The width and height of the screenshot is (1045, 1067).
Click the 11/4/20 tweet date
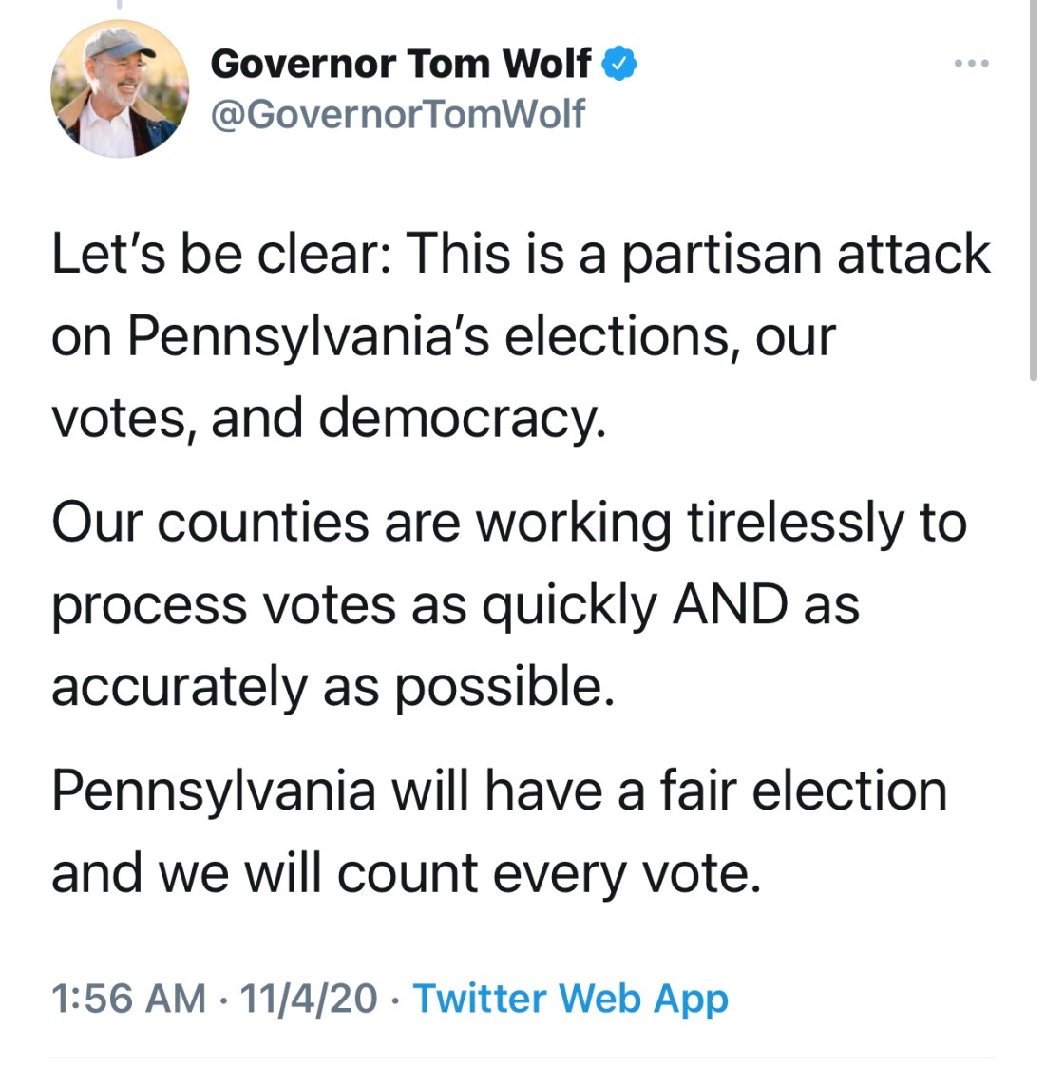(x=309, y=999)
